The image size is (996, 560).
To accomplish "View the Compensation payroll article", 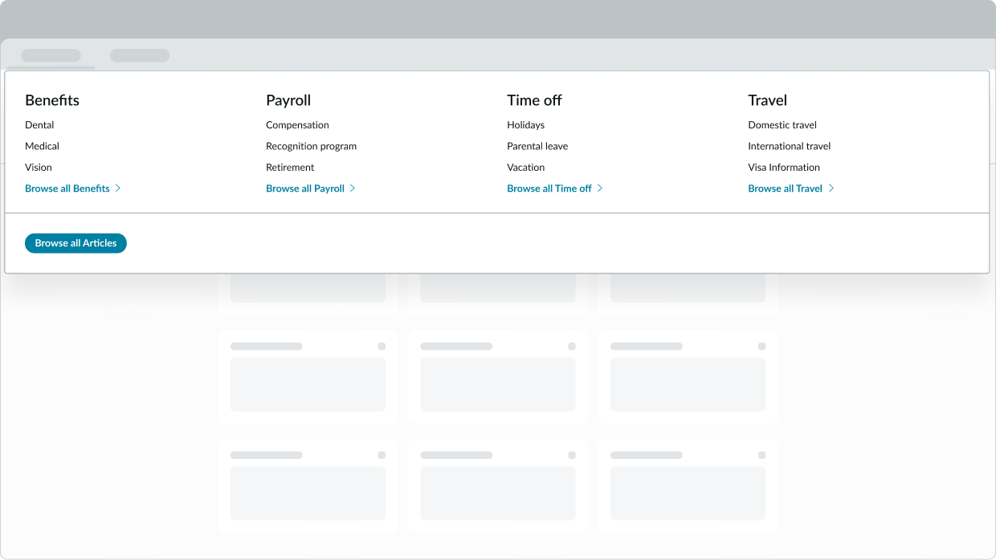I will point(297,124).
